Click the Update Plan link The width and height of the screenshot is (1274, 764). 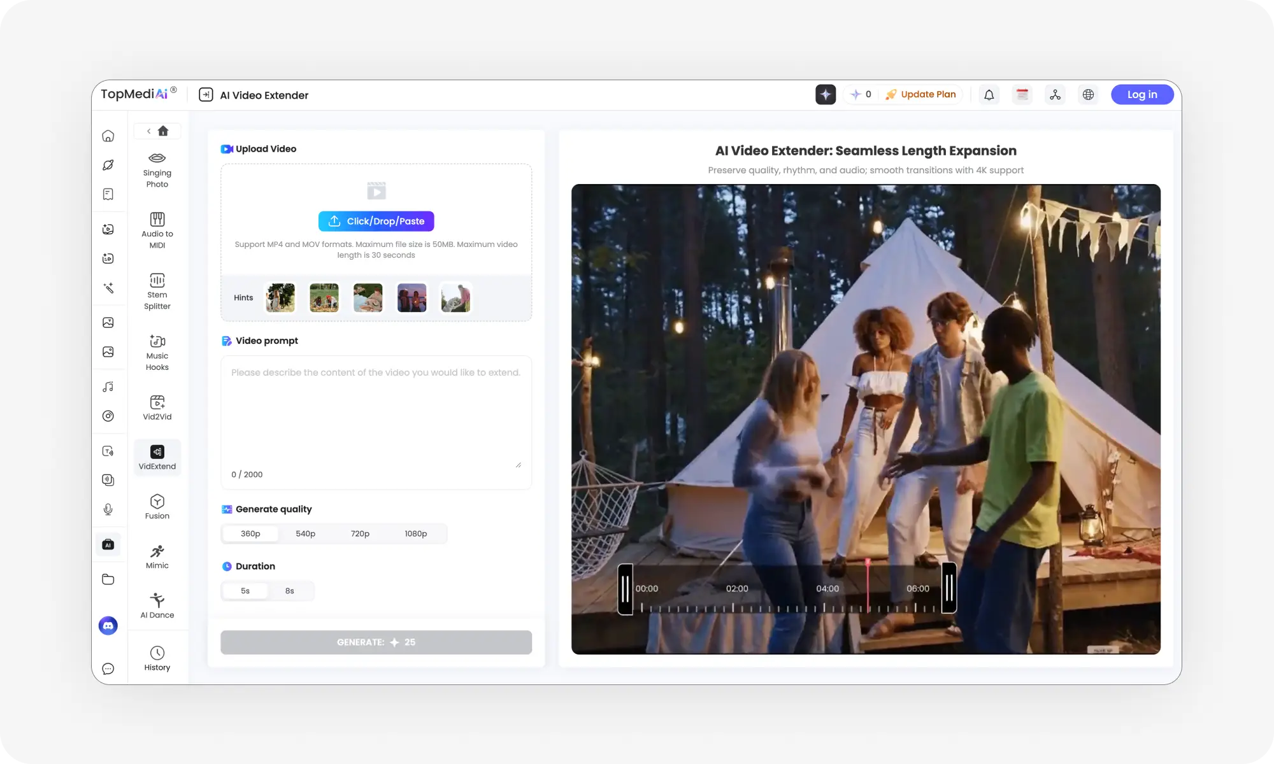click(x=927, y=94)
